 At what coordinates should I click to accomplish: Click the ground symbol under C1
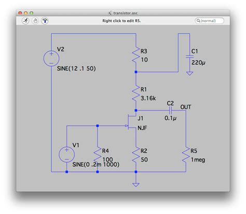(x=190, y=74)
